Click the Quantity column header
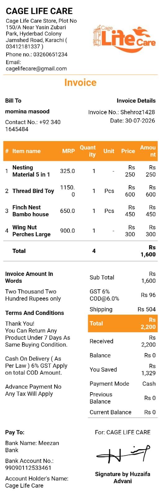161x496 pixels. pyautogui.click(x=88, y=151)
